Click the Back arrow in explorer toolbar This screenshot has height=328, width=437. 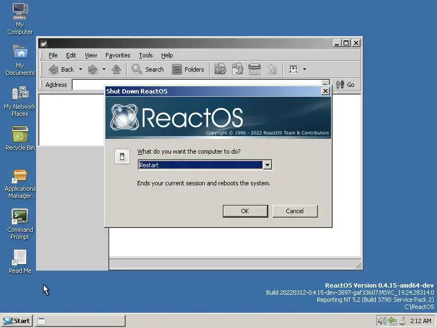[x=61, y=69]
